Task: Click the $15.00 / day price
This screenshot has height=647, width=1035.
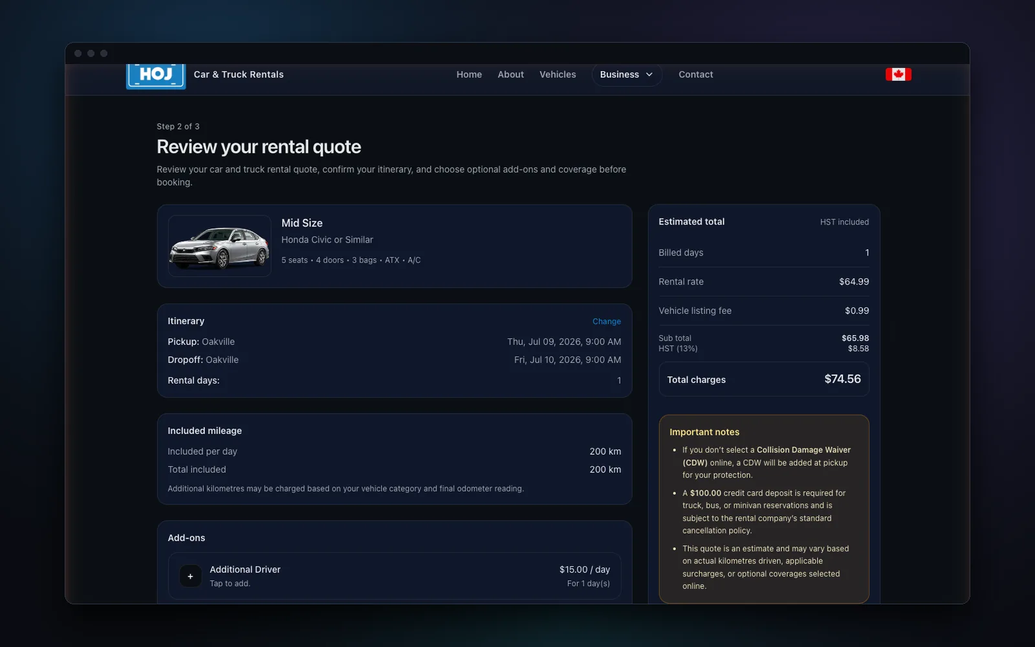Action: tap(585, 569)
